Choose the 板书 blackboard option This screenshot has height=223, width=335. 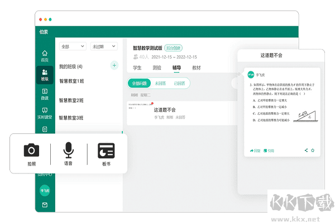click(x=106, y=154)
